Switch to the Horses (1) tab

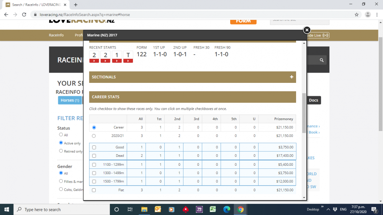(70, 100)
